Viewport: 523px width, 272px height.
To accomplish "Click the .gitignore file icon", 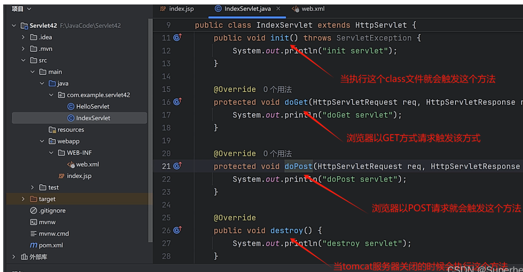I will tap(34, 211).
